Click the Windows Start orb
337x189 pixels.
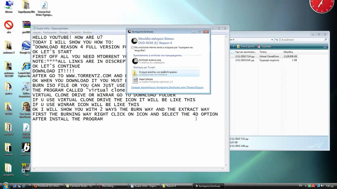[x=5, y=186]
